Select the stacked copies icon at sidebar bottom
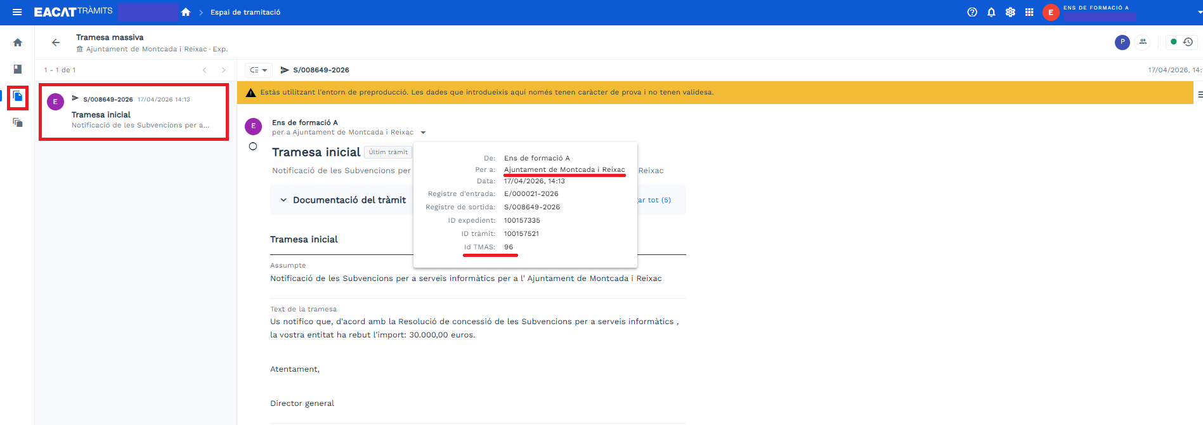 [x=18, y=122]
